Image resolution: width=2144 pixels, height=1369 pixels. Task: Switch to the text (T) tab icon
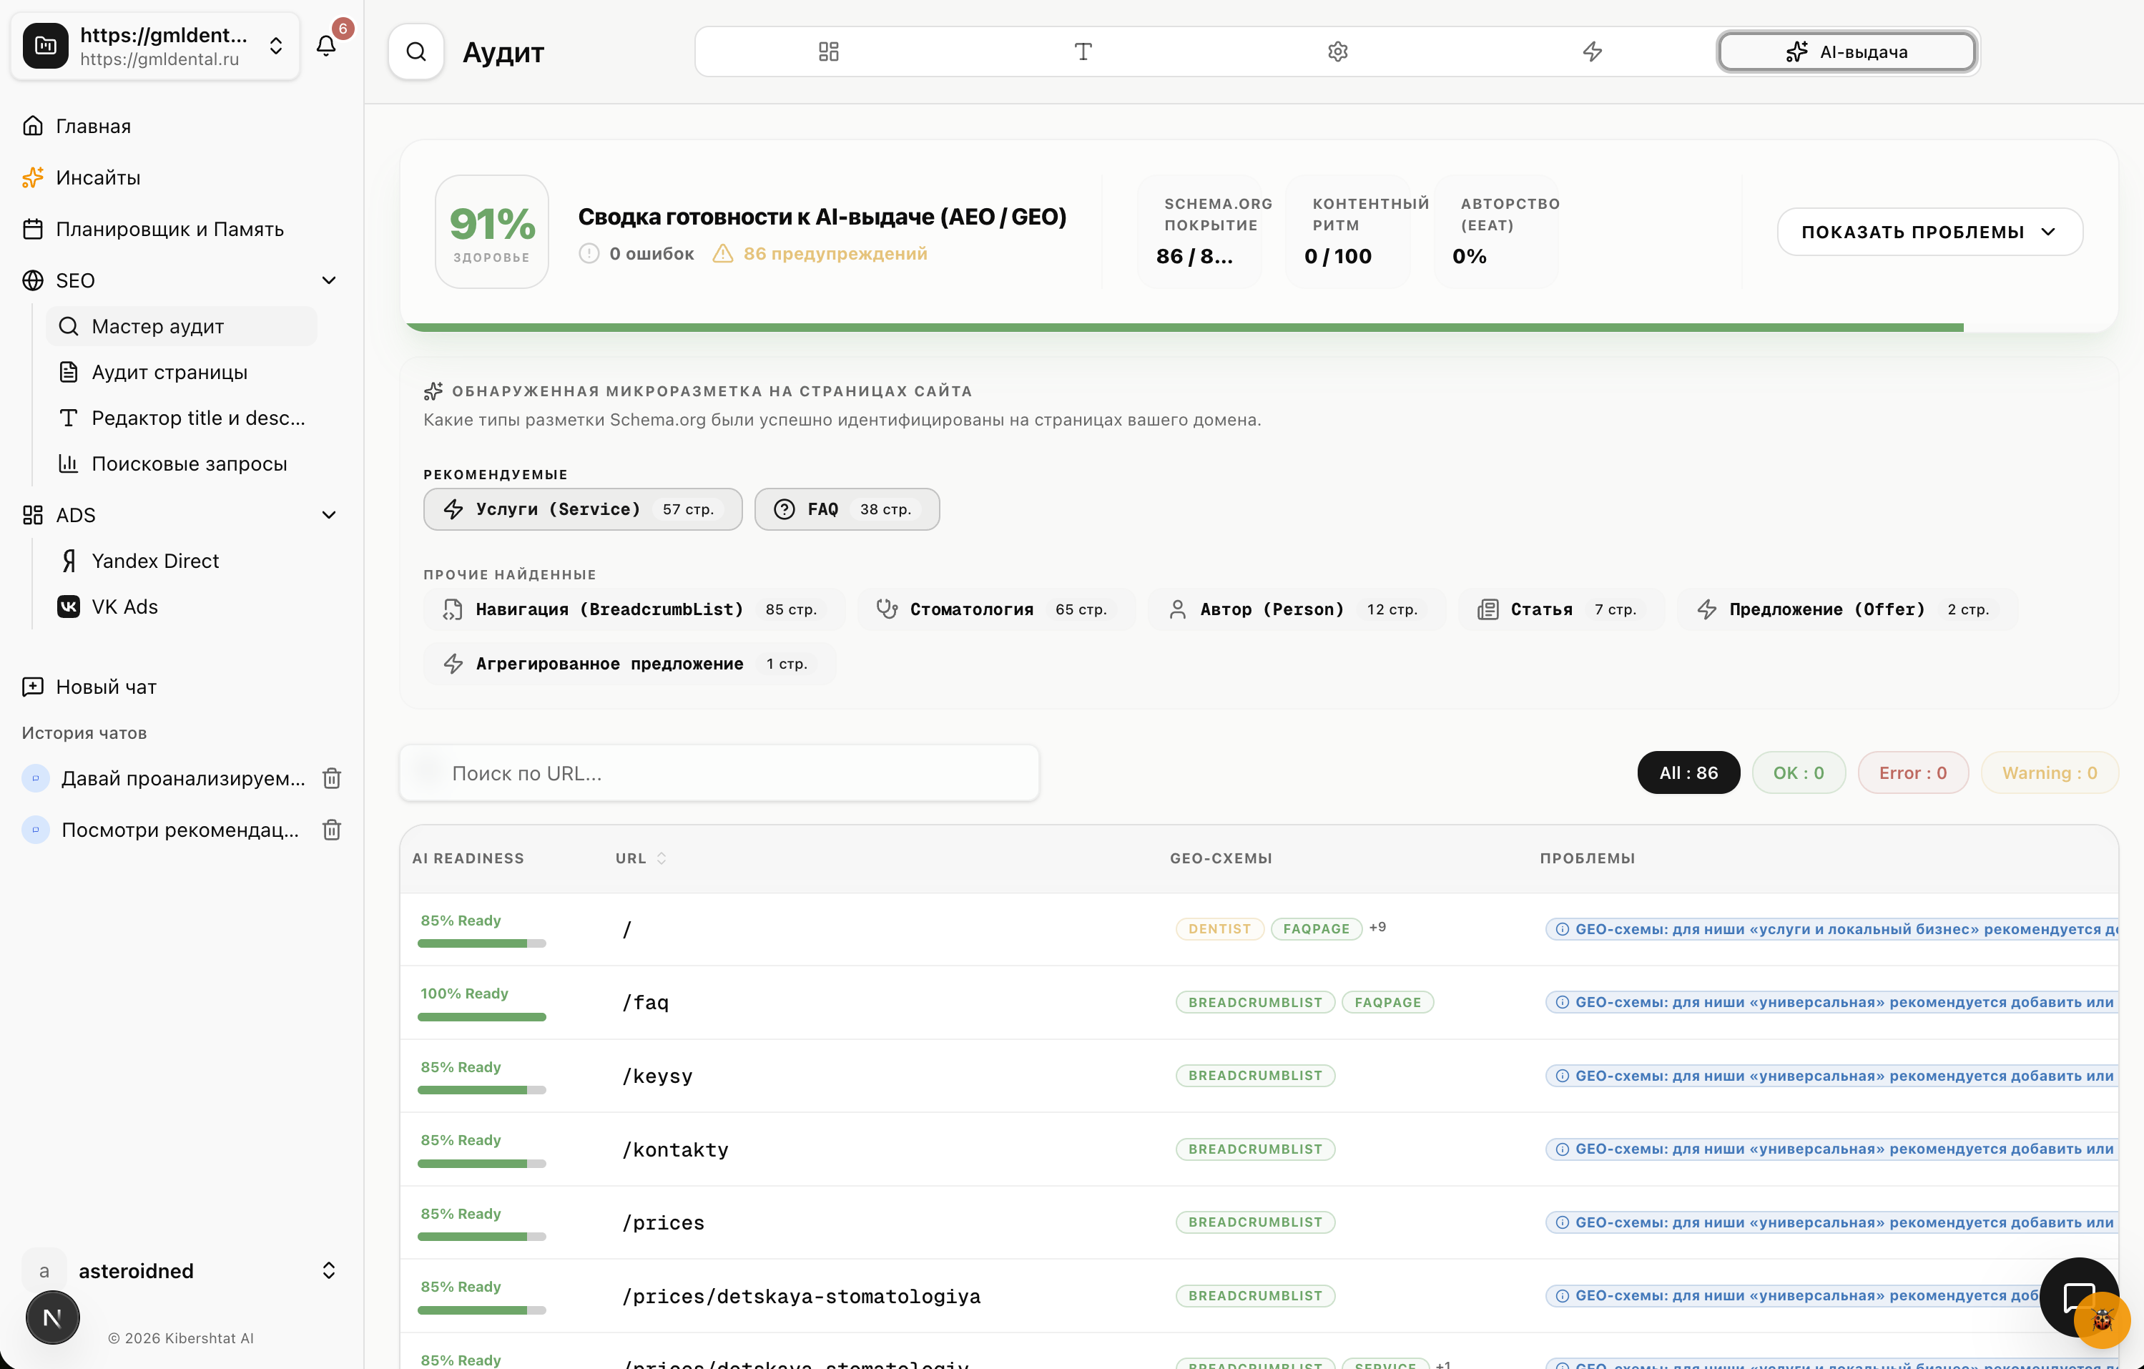[1083, 51]
